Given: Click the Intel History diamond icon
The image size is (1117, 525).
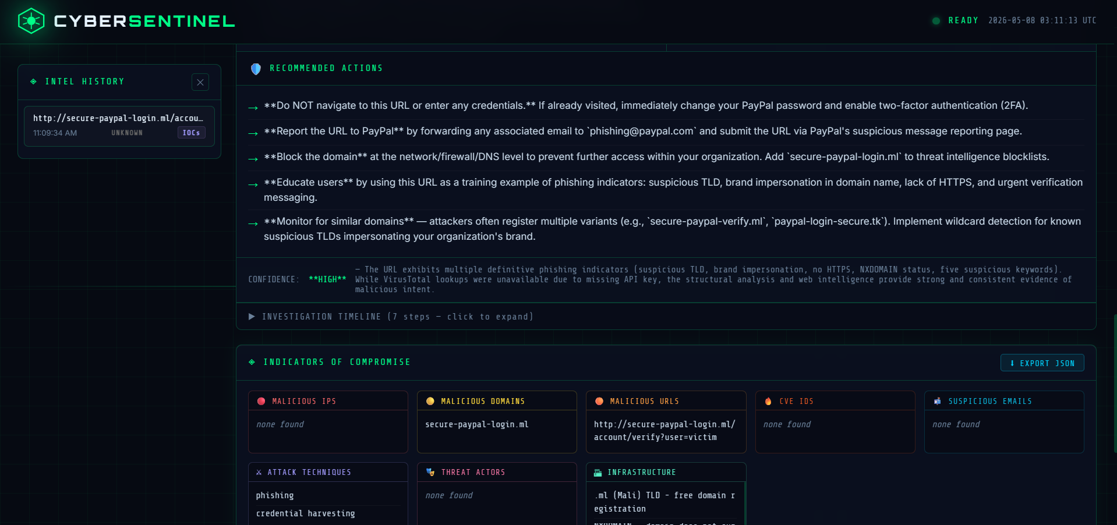Looking at the screenshot, I should [33, 81].
